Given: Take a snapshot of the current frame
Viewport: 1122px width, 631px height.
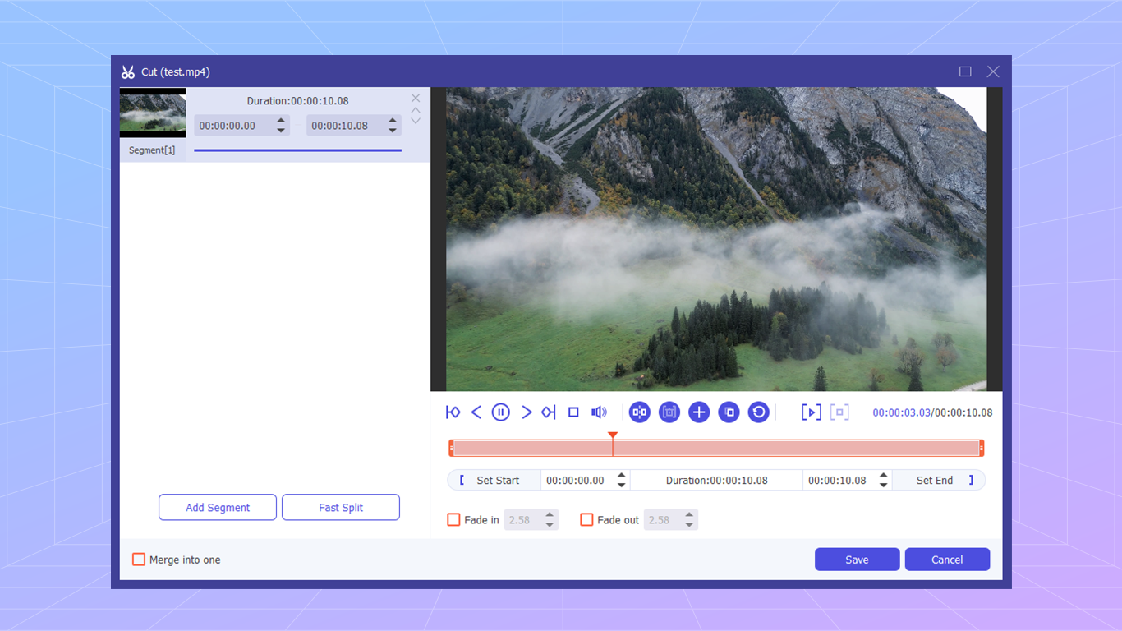Looking at the screenshot, I should tap(669, 412).
